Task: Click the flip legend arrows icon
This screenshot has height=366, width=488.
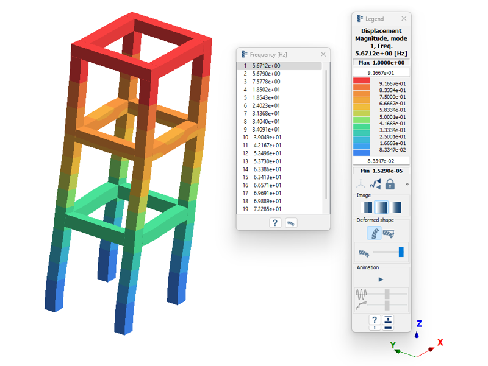Action: (375, 184)
